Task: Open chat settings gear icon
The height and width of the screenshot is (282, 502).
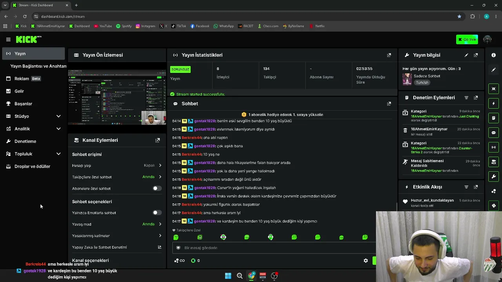Action: pyautogui.click(x=366, y=260)
